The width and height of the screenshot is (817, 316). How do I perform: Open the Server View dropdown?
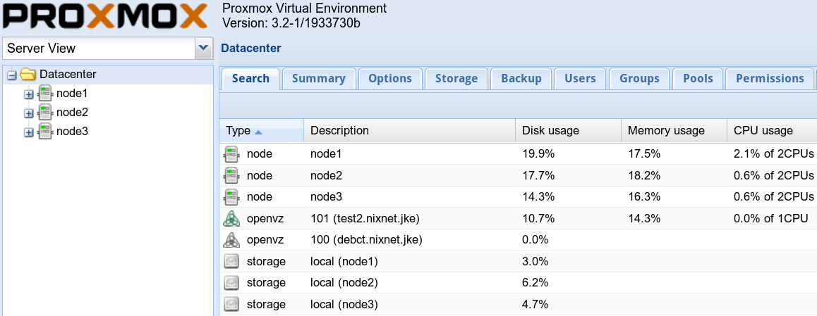click(203, 49)
